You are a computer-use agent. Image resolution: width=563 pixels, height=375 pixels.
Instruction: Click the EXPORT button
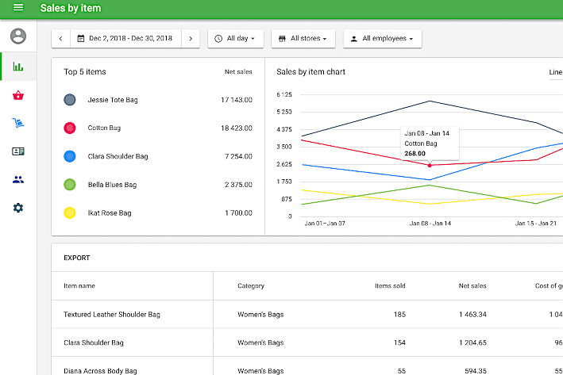coord(77,258)
